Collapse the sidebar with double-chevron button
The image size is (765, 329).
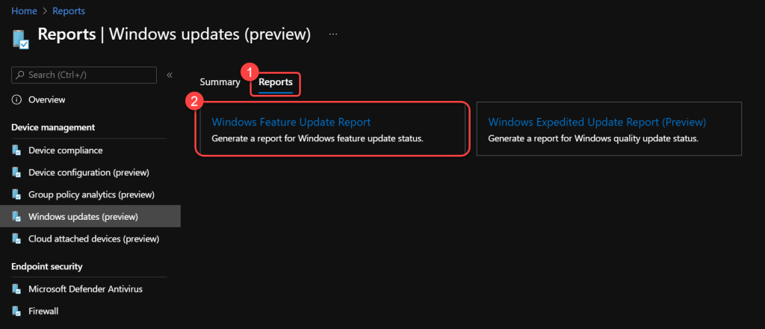[x=170, y=75]
